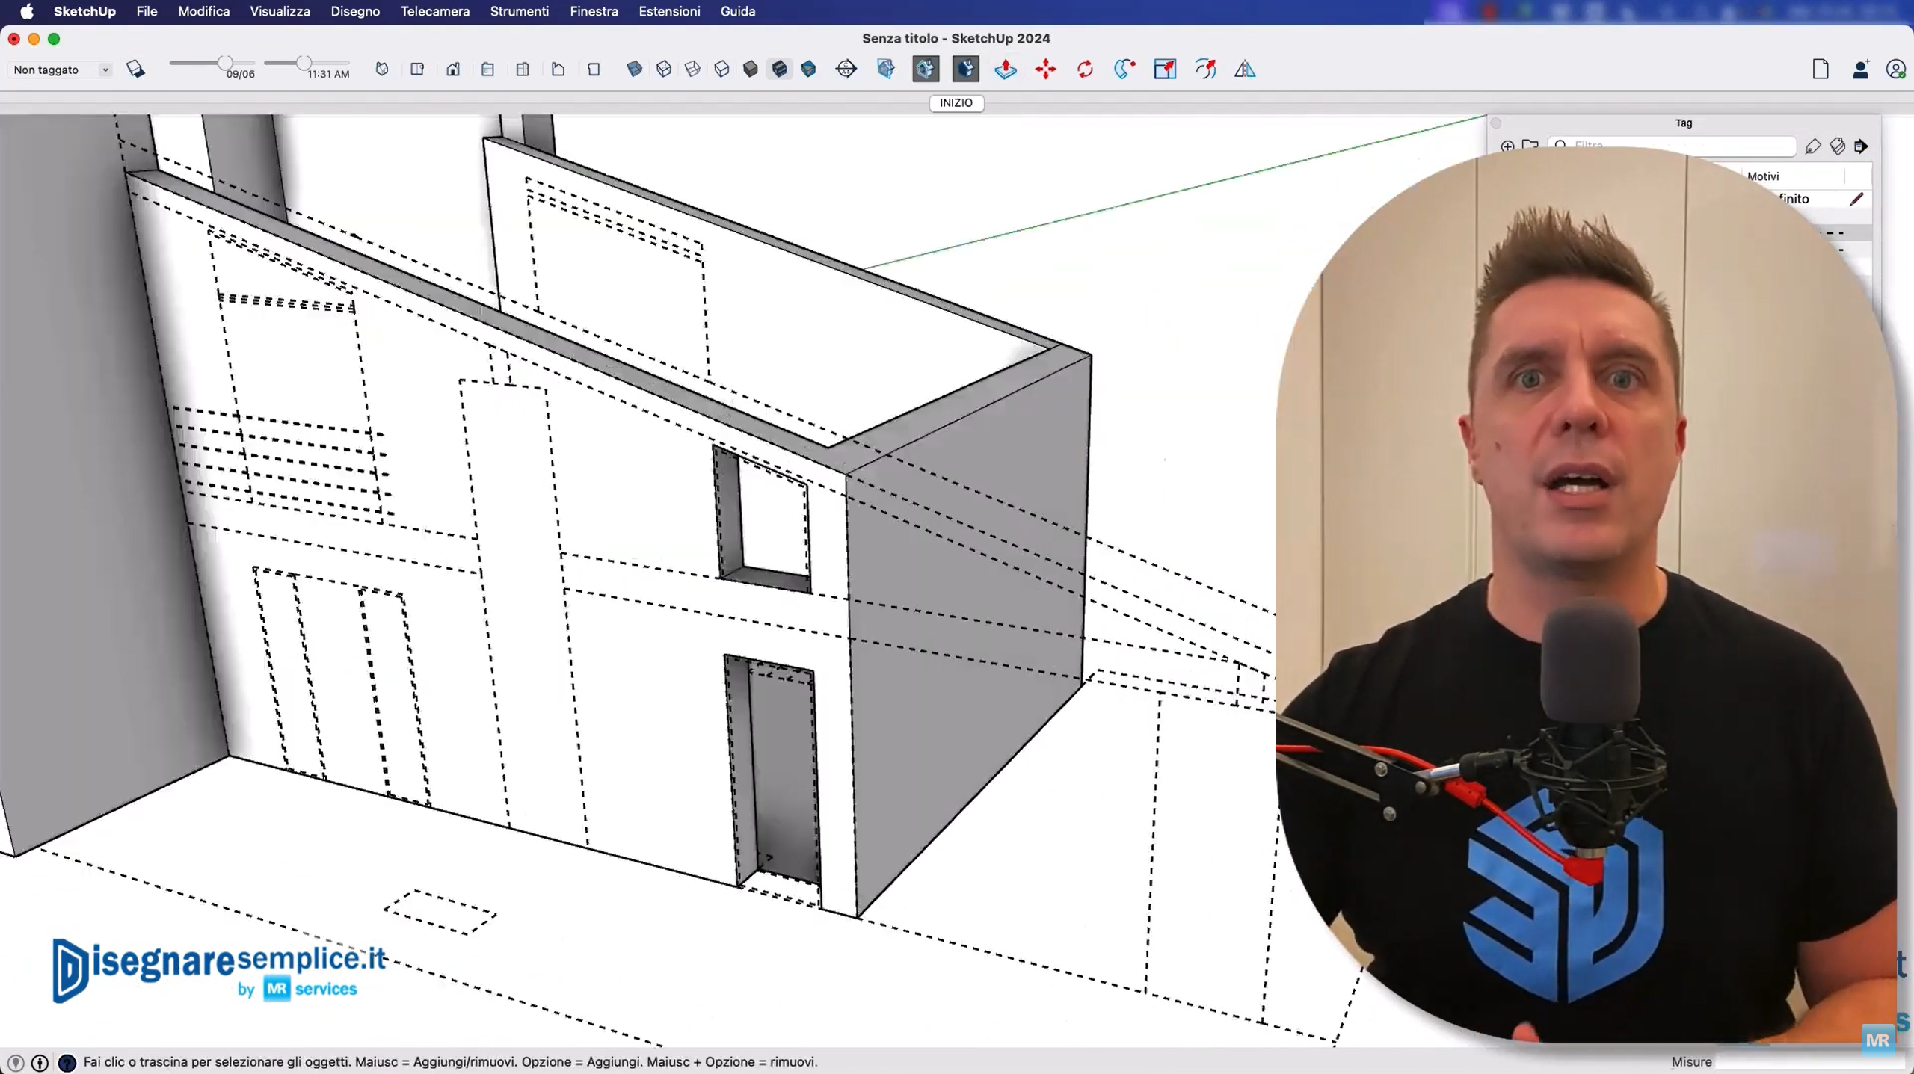Select Hidden Line face style
This screenshot has width=1914, height=1074.
click(721, 70)
